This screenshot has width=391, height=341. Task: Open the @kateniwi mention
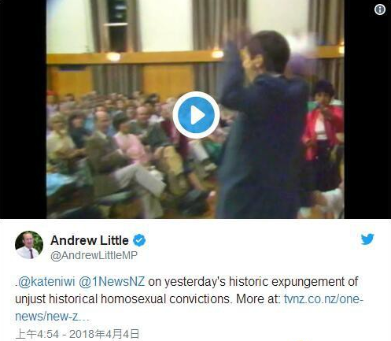pos(46,282)
